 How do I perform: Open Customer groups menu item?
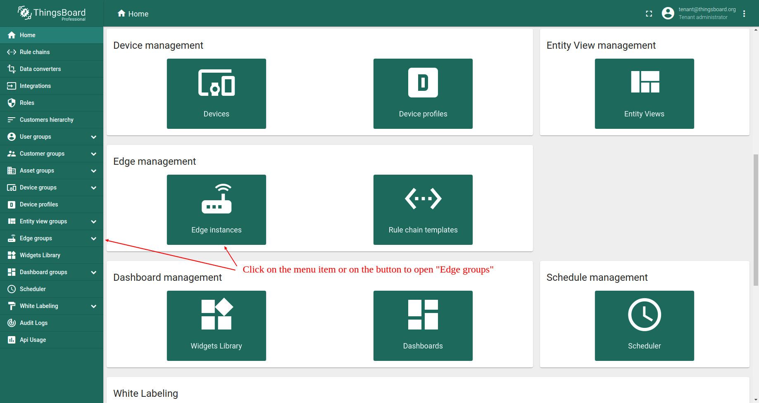pos(52,154)
